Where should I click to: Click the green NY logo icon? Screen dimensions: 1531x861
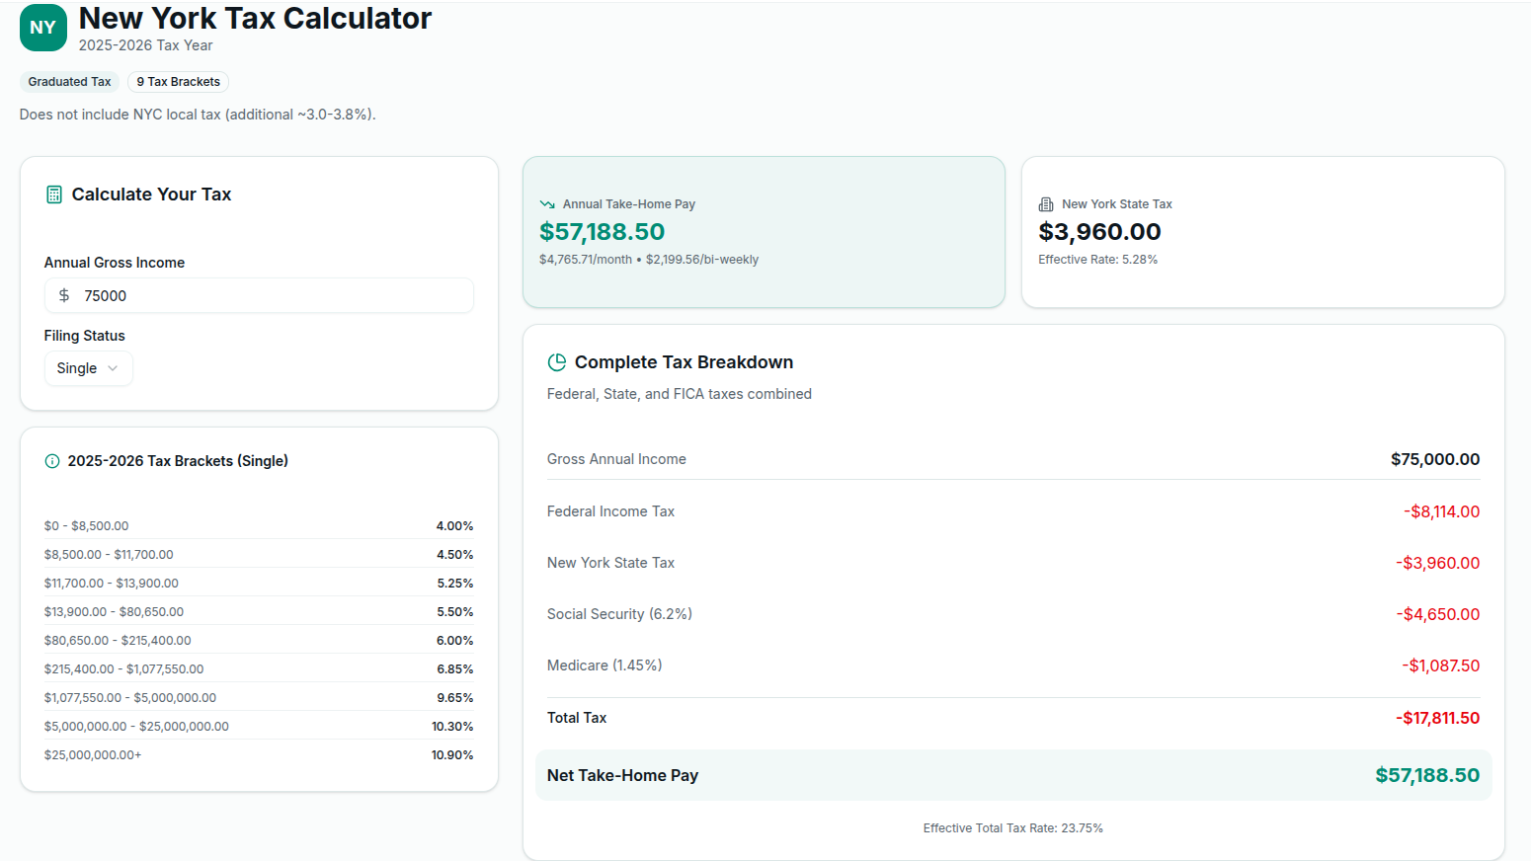pyautogui.click(x=42, y=28)
